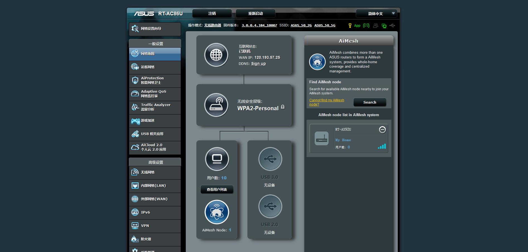Click the client computer icon
Screen dimensions: 528x252
click(217, 159)
